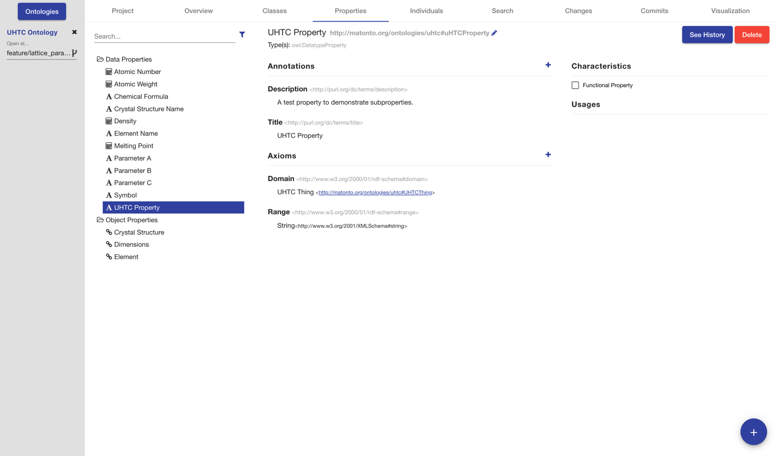Follow the UHTCThing domain link
This screenshot has width=777, height=456.
pos(375,193)
